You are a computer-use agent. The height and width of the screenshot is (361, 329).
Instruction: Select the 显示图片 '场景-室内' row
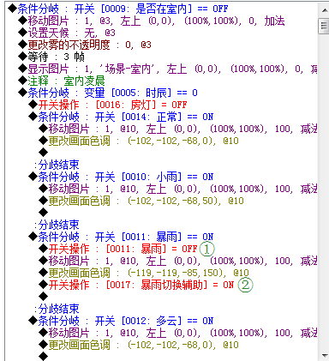(x=168, y=69)
